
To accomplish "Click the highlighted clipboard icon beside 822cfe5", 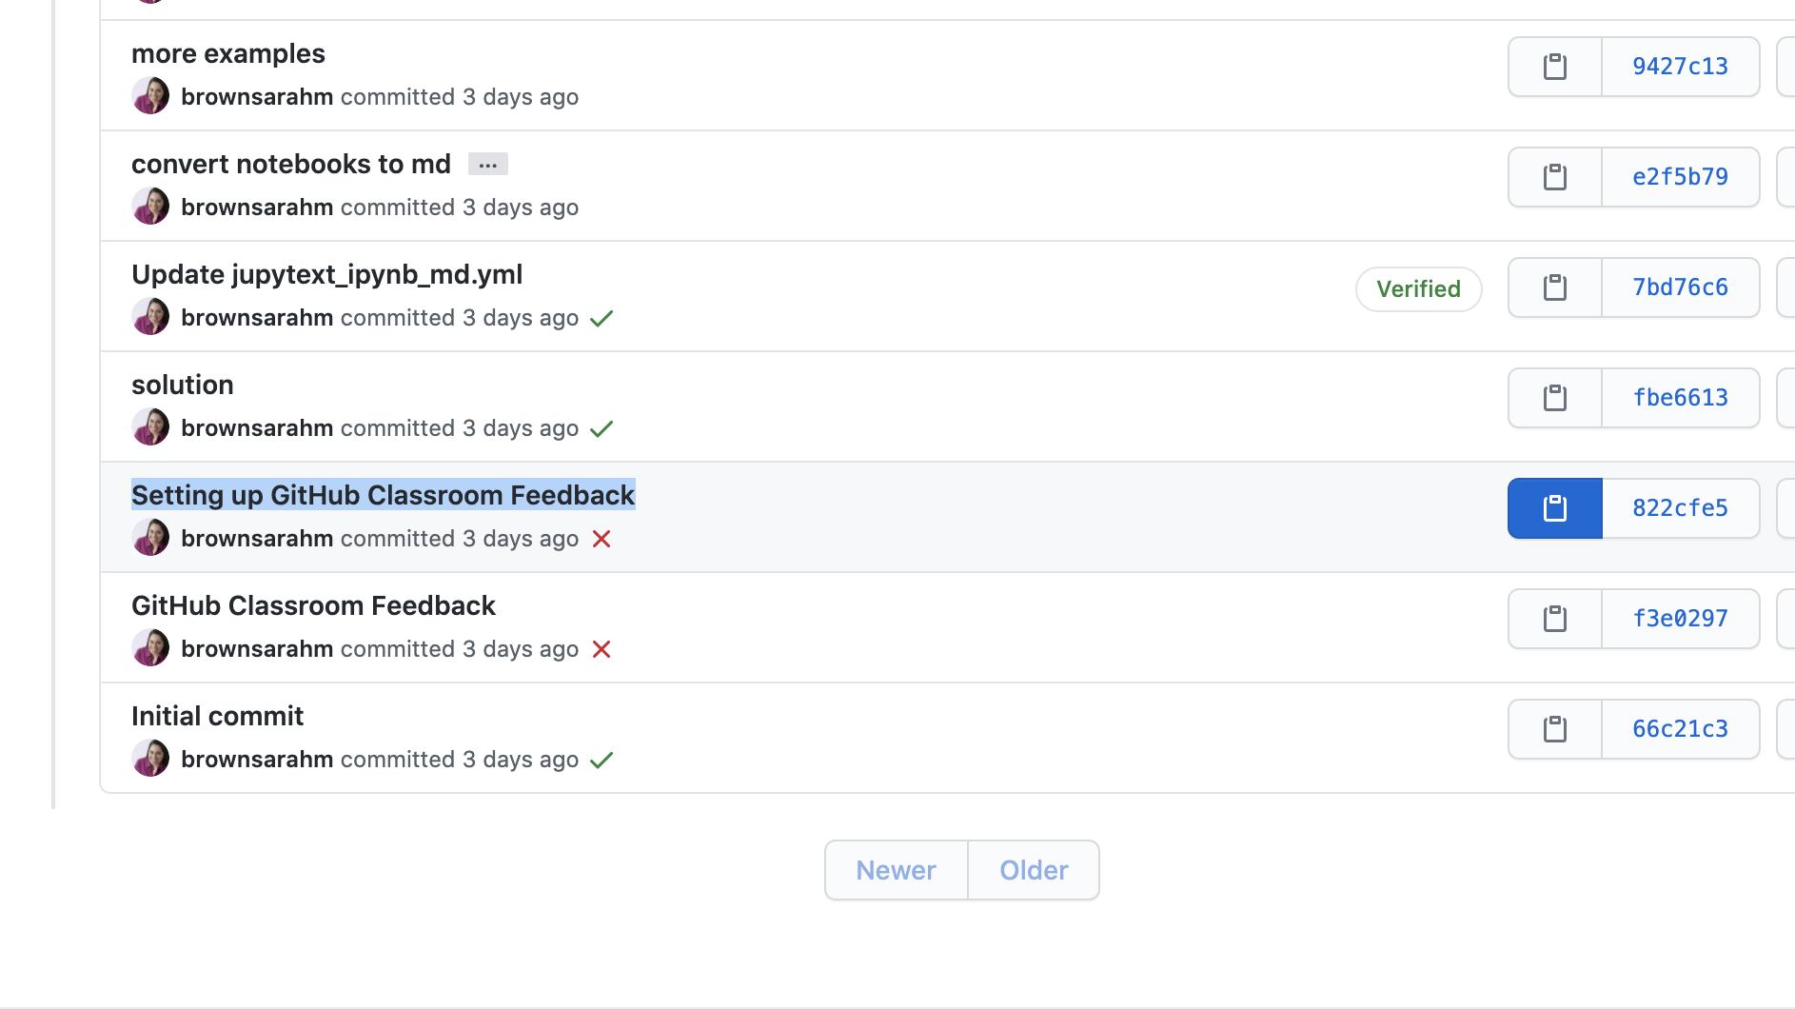I will [x=1553, y=507].
